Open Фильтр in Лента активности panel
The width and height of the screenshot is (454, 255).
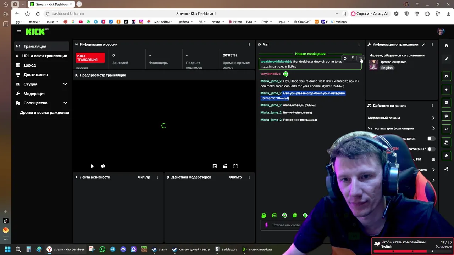tap(144, 177)
